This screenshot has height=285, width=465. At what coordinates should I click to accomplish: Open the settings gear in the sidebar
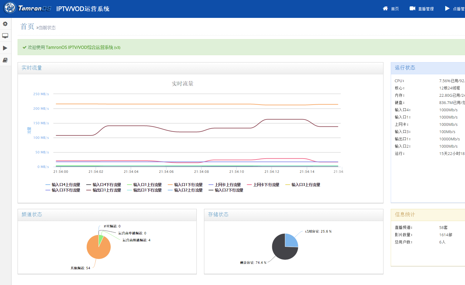point(5,24)
